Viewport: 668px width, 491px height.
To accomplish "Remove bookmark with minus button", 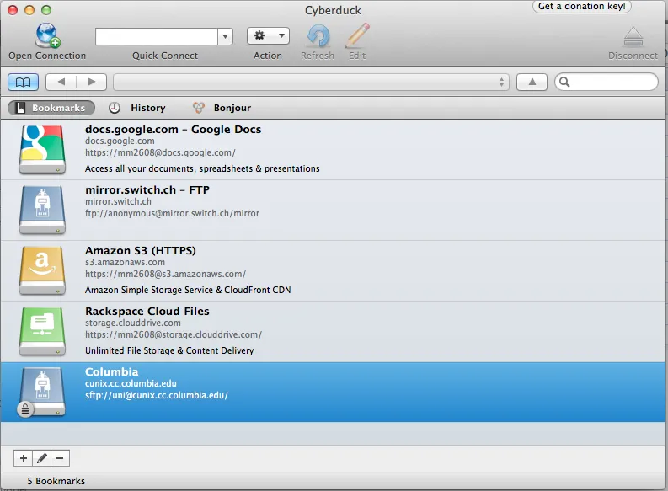I will pos(60,458).
